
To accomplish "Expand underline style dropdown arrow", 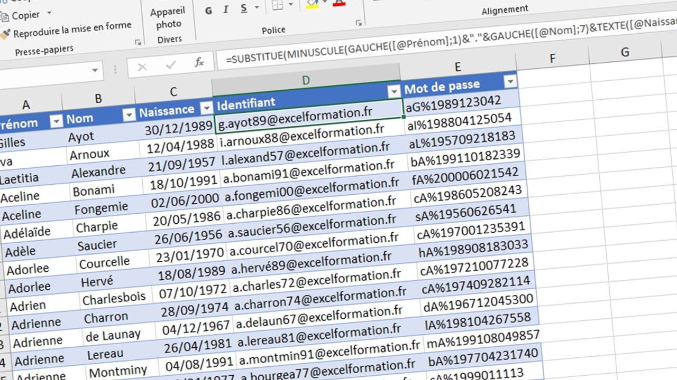I will coord(258,8).
